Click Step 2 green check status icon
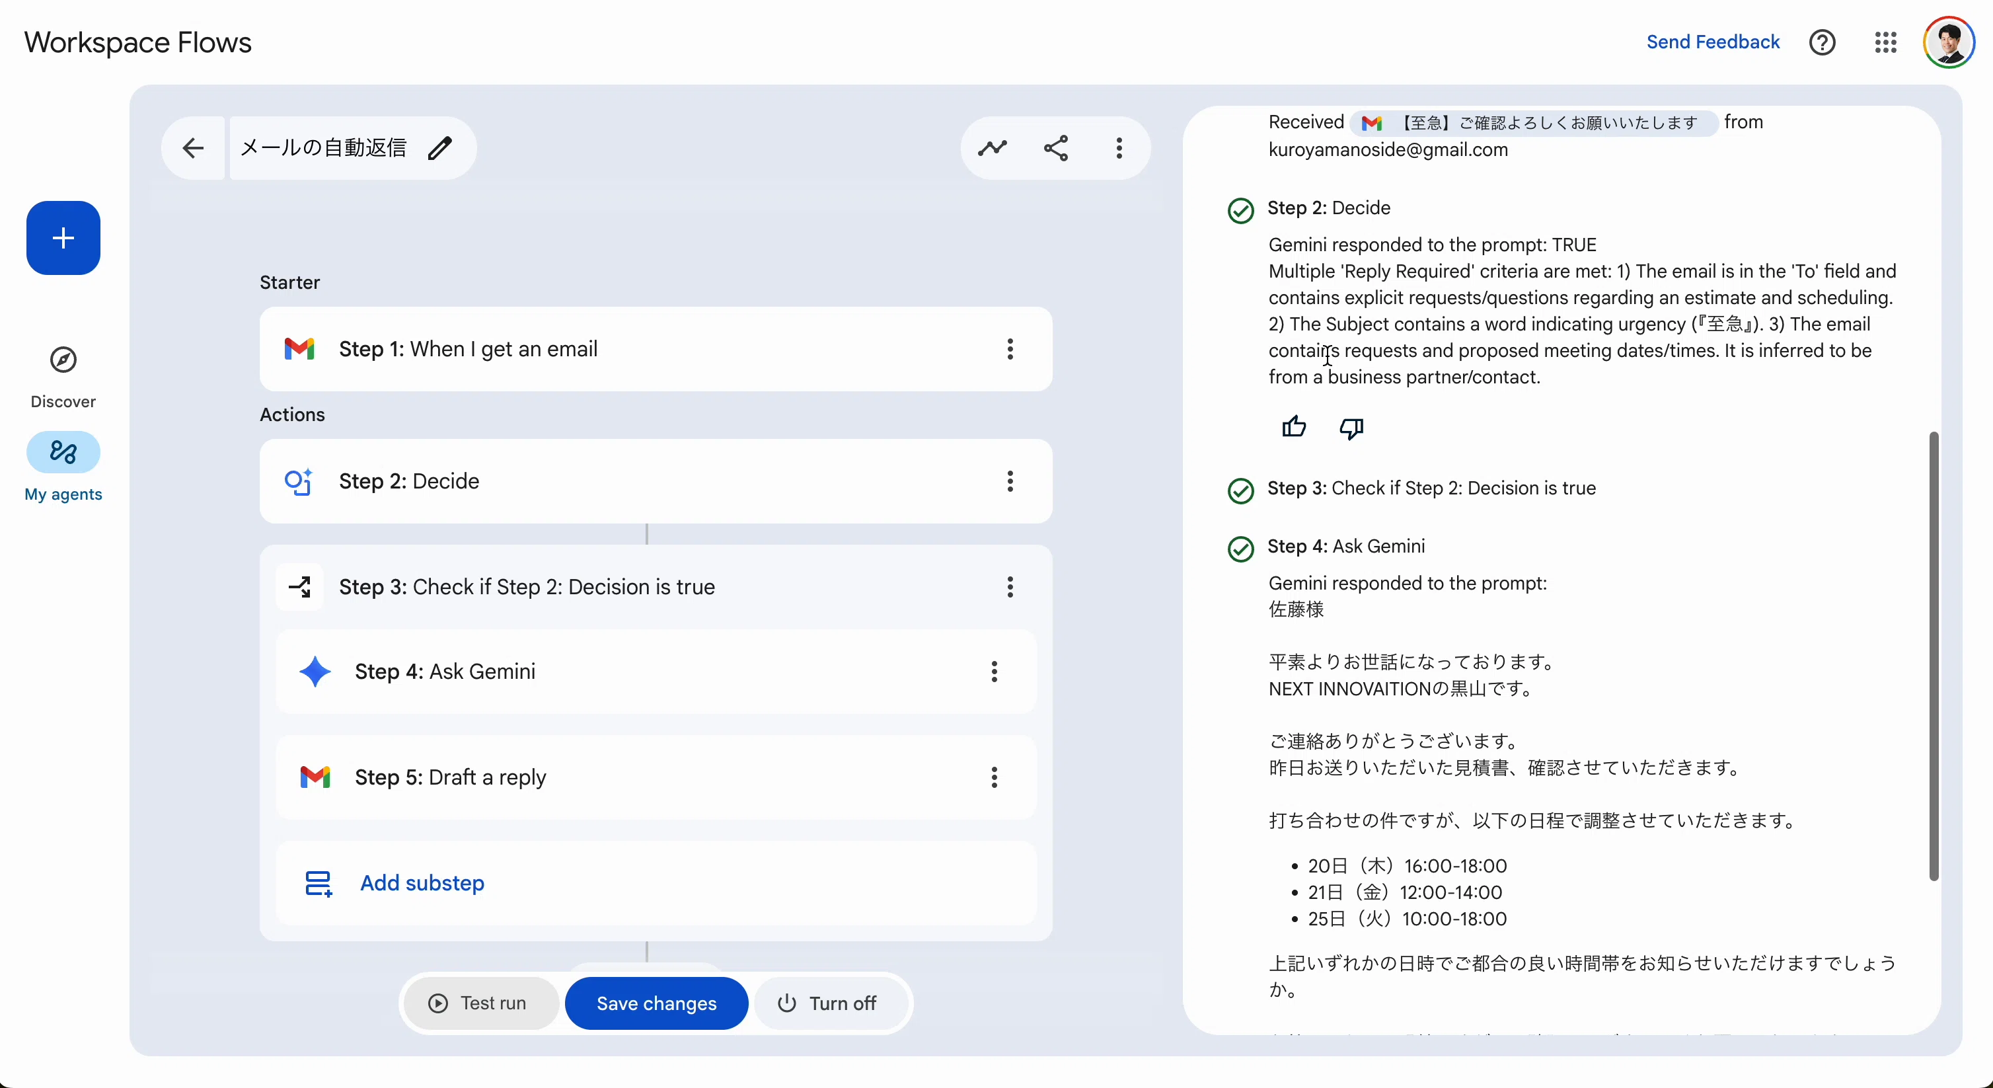The width and height of the screenshot is (1993, 1088). pyautogui.click(x=1240, y=210)
